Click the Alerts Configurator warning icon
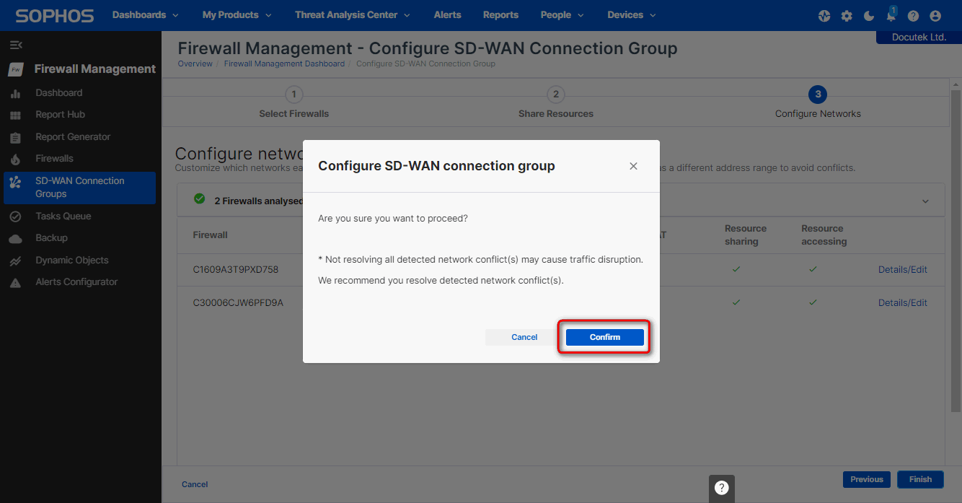Viewport: 962px width, 503px height. pyautogui.click(x=15, y=283)
